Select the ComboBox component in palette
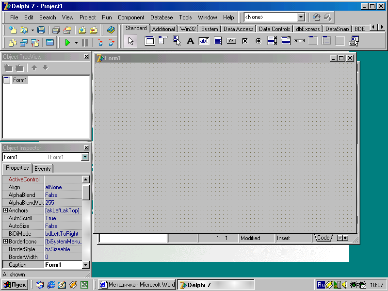The height and width of the screenshot is (291, 388). tap(286, 41)
